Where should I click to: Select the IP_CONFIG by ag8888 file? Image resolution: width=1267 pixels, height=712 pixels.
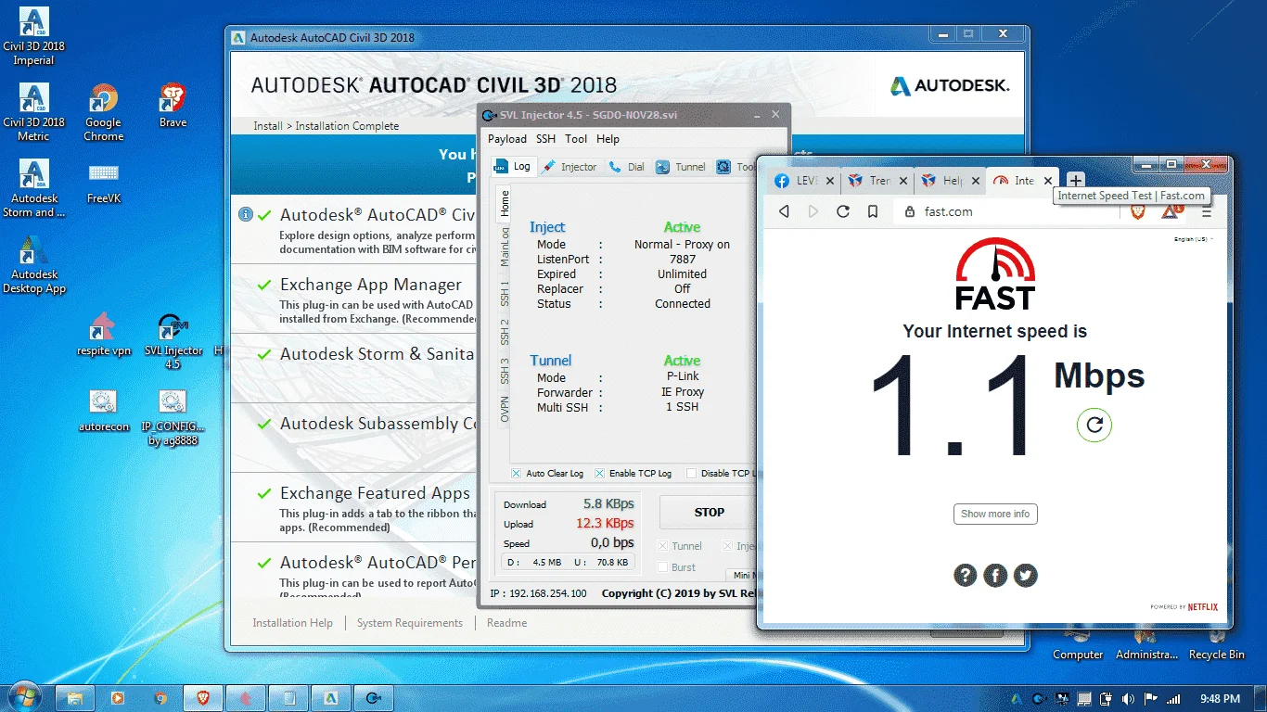pos(173,417)
